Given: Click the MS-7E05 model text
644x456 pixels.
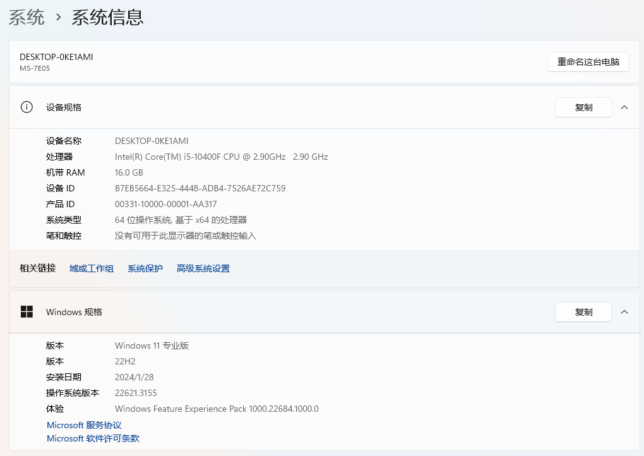Looking at the screenshot, I should pyautogui.click(x=35, y=68).
